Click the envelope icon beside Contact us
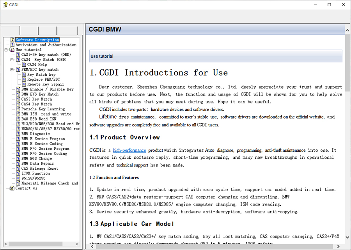 click(x=12, y=188)
